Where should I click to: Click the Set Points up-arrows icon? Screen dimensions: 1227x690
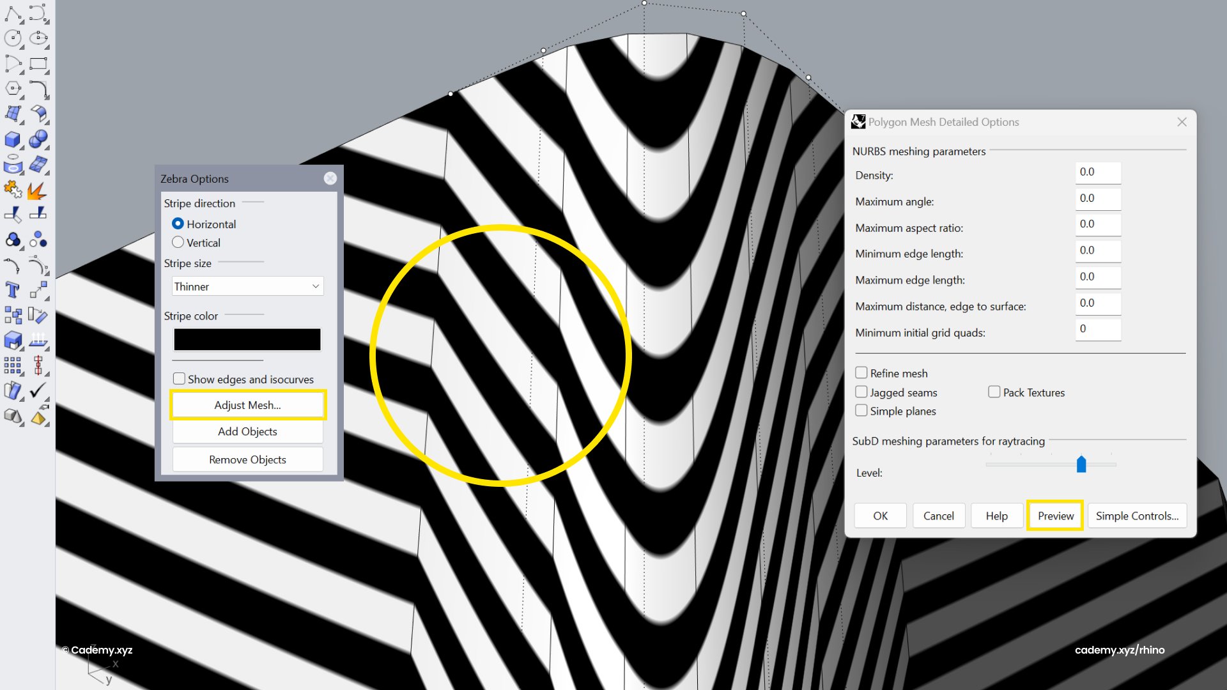tap(38, 341)
